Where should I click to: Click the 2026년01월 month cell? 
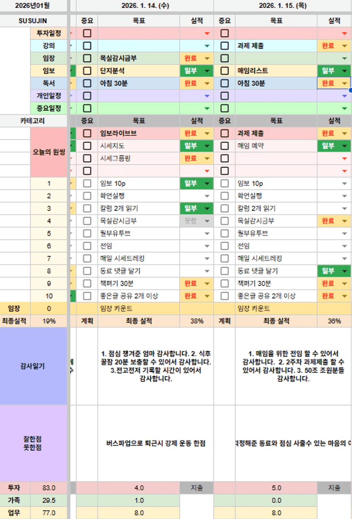pyautogui.click(x=33, y=6)
